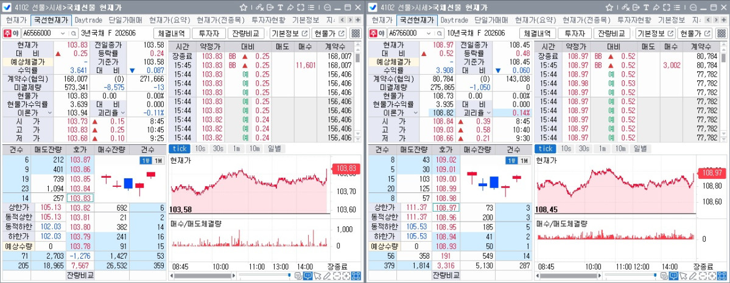Viewport: 730px width, 283px height.
Task: Toggle checkbox in left window title bar
Action: point(7,7)
